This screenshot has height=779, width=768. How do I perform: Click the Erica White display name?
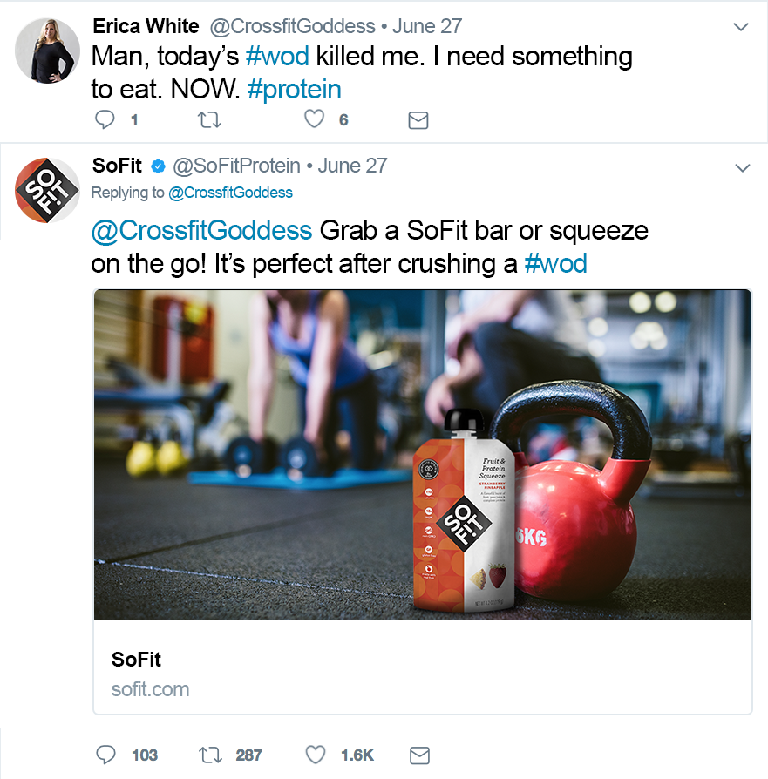(x=146, y=26)
